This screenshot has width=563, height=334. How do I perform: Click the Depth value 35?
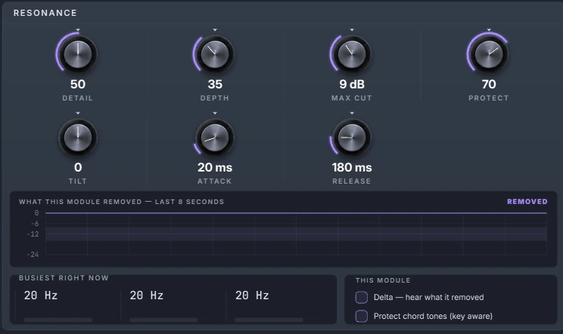[215, 84]
